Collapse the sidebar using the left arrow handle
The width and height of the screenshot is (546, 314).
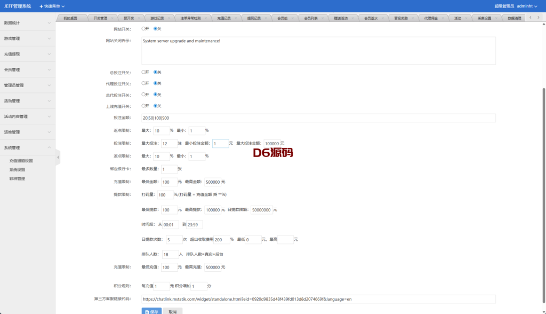pos(58,156)
